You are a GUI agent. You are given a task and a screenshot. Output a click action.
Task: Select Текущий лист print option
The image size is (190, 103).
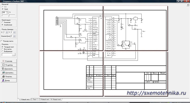tap(3, 47)
